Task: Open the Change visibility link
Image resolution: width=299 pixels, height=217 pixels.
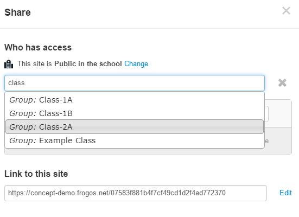Action: coord(136,63)
